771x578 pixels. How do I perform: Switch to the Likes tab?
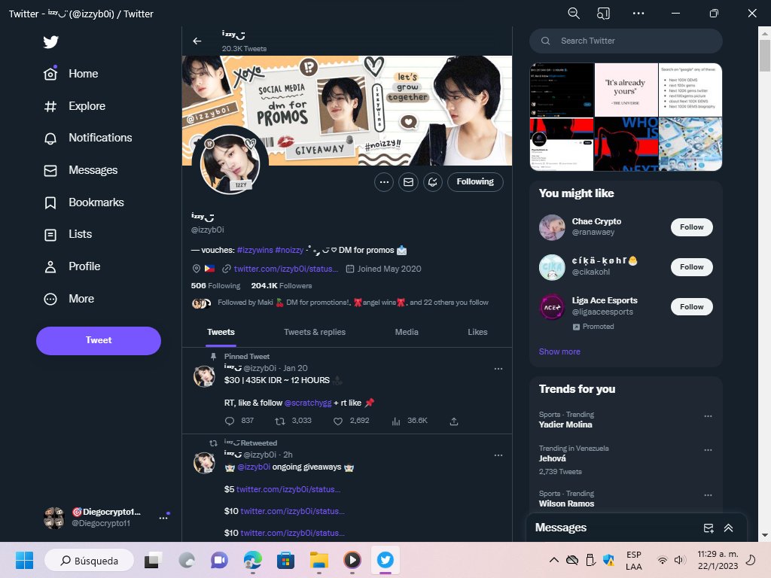[x=477, y=332]
